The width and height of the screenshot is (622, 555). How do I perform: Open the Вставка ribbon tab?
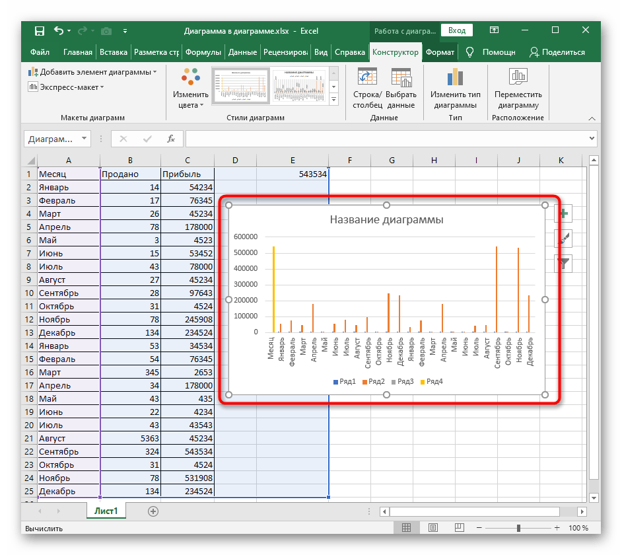tap(114, 52)
